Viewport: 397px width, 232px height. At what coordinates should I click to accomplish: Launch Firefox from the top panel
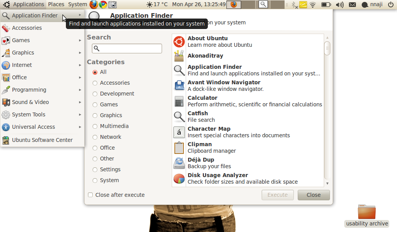click(x=93, y=5)
